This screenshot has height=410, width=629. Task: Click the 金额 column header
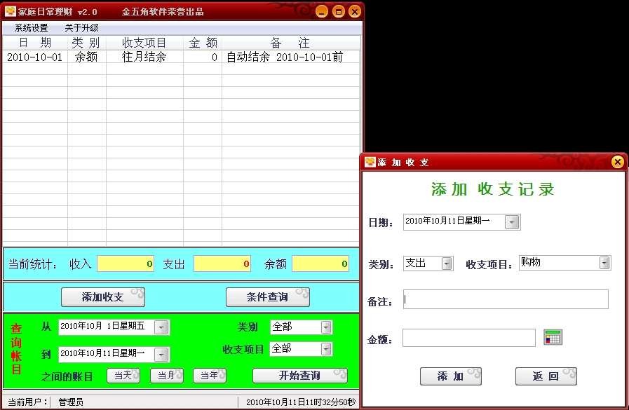tap(203, 43)
